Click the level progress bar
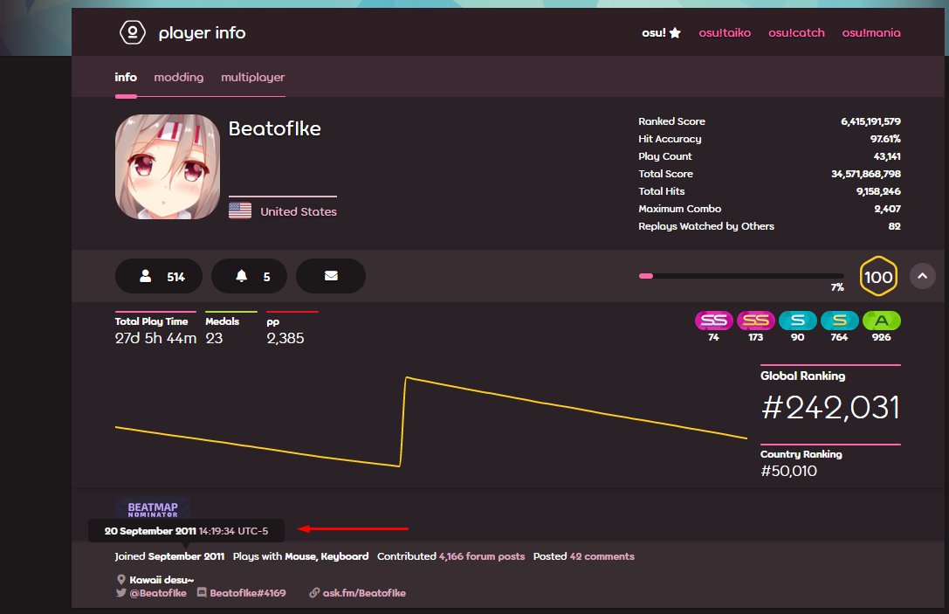The height and width of the screenshot is (614, 949). (741, 276)
